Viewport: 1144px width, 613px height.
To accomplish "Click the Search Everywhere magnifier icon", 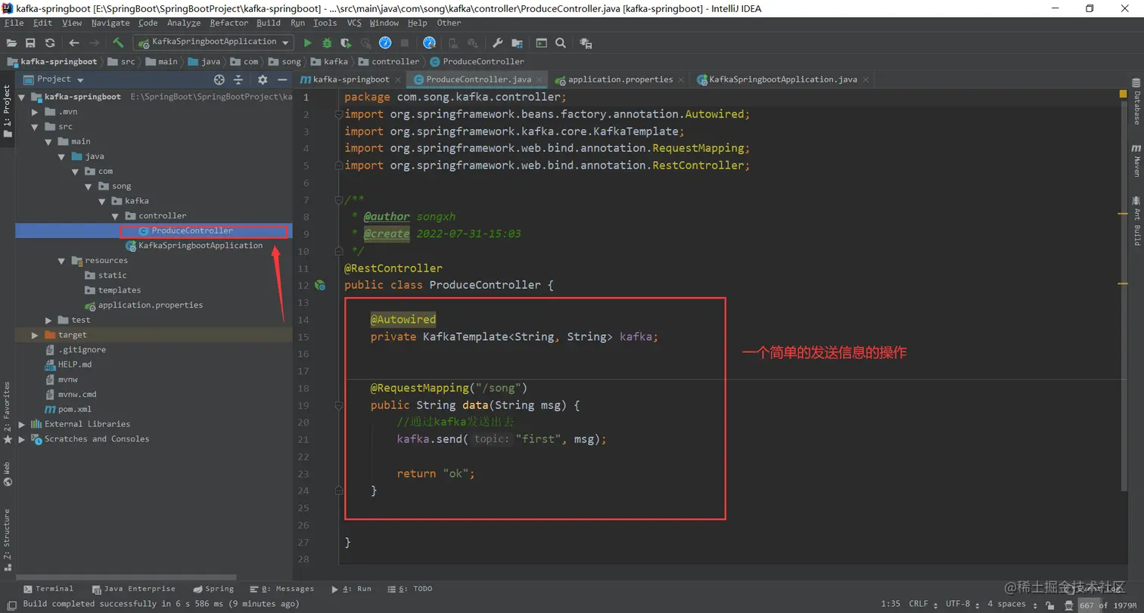I will (x=561, y=43).
